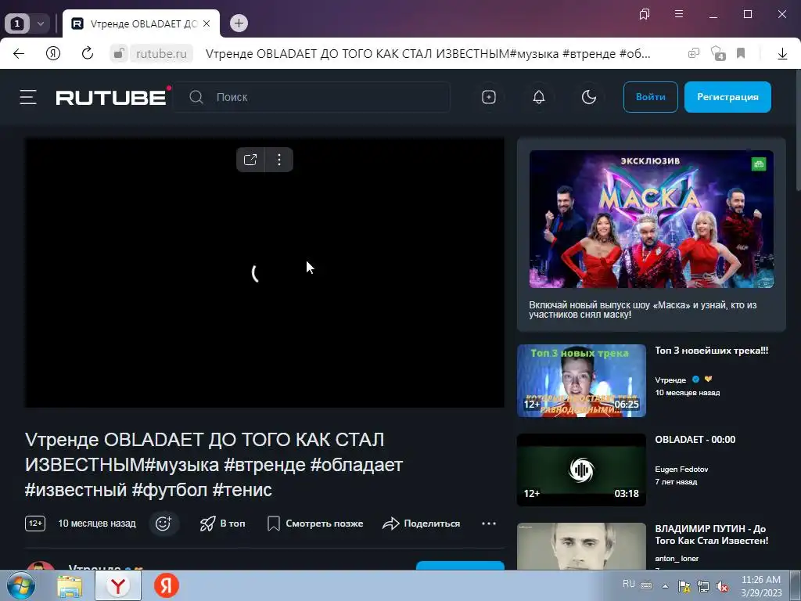801x601 pixels.
Task: Reload the page
Action: 88,53
